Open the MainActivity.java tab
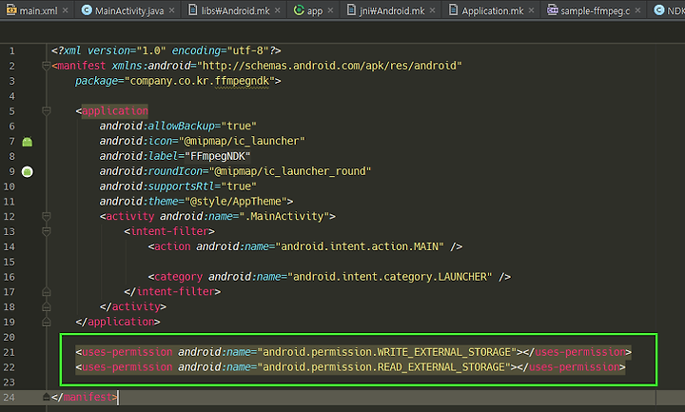Screen dimensions: 685x412 pos(129,10)
